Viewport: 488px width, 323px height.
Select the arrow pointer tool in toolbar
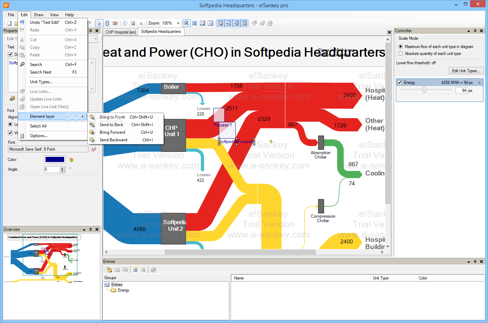[99, 23]
